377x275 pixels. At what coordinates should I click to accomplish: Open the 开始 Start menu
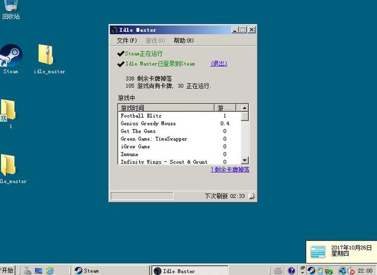(7, 270)
